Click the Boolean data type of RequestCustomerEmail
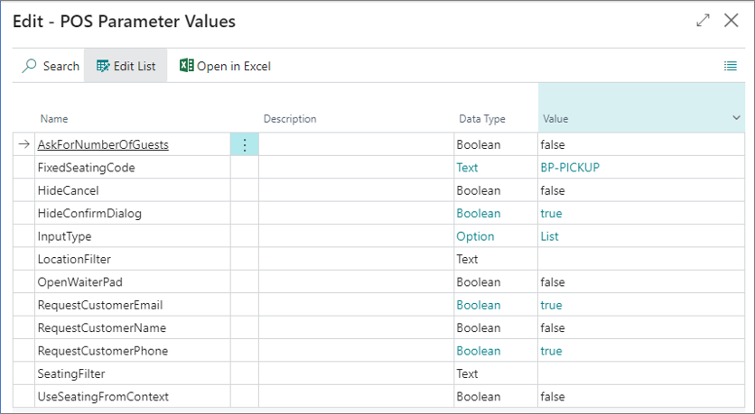The height and width of the screenshot is (414, 755). point(479,306)
